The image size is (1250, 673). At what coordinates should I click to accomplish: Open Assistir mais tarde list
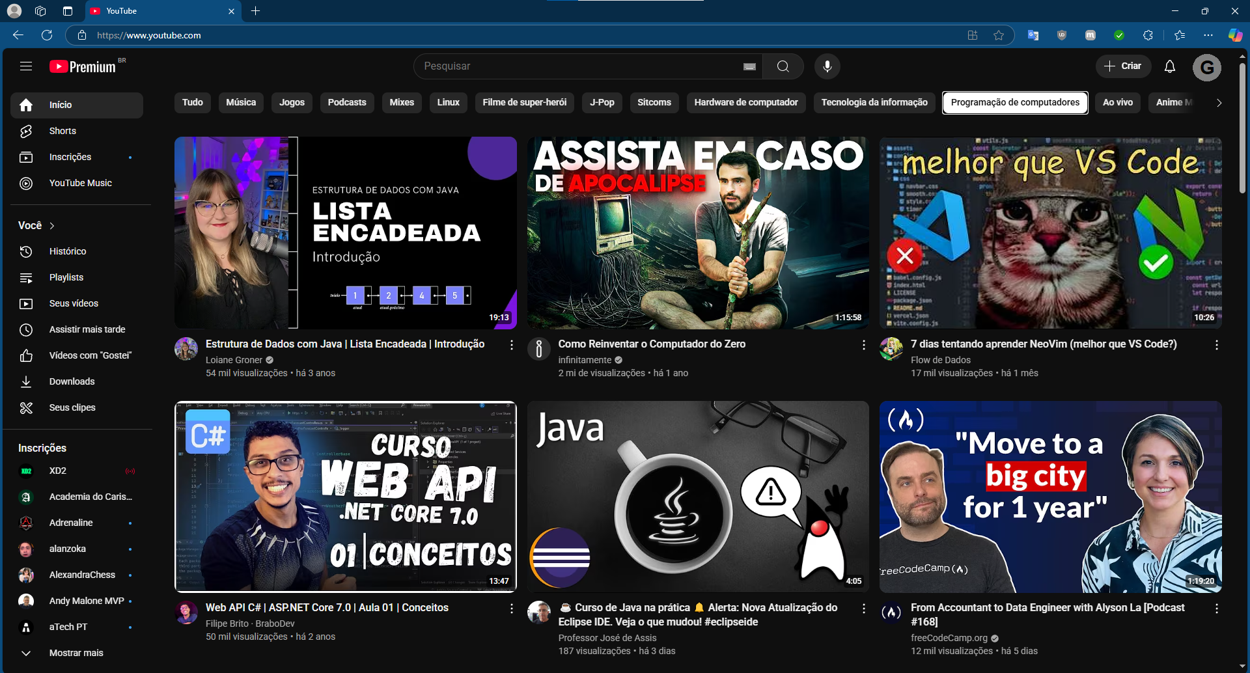(x=77, y=329)
